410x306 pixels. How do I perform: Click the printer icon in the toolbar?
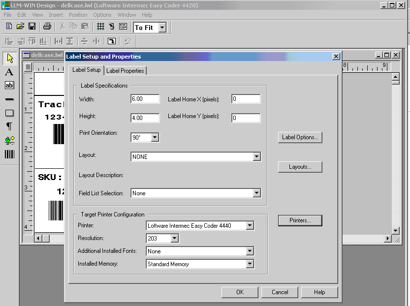pyautogui.click(x=47, y=27)
